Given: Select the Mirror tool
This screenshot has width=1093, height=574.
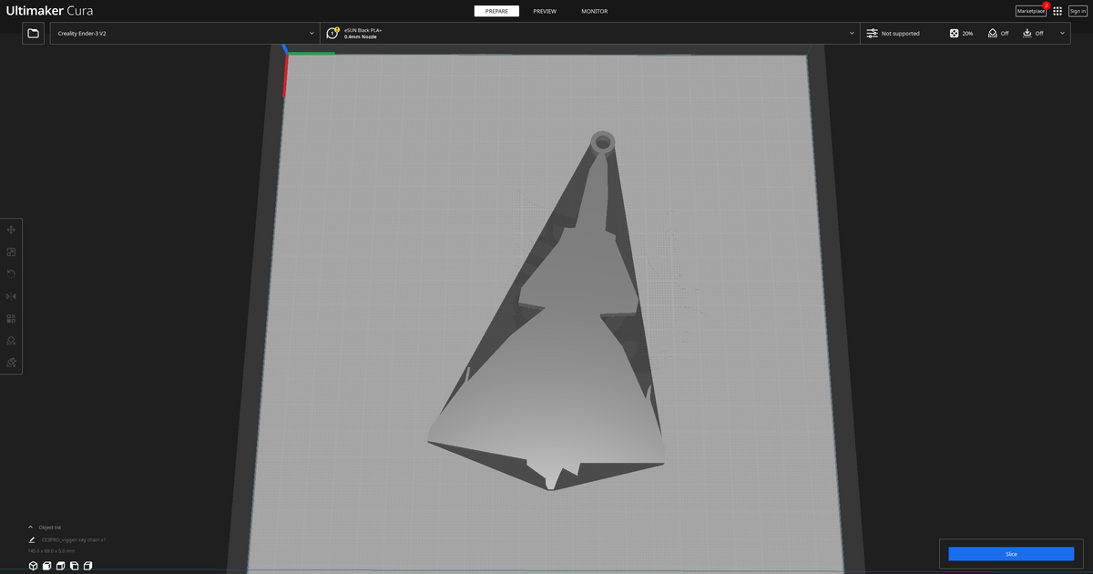Looking at the screenshot, I should [x=11, y=295].
